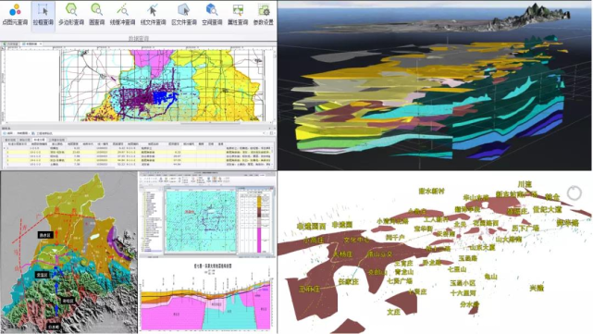Select the top data row in attribute table
This screenshot has height=334, width=593.
[138, 148]
